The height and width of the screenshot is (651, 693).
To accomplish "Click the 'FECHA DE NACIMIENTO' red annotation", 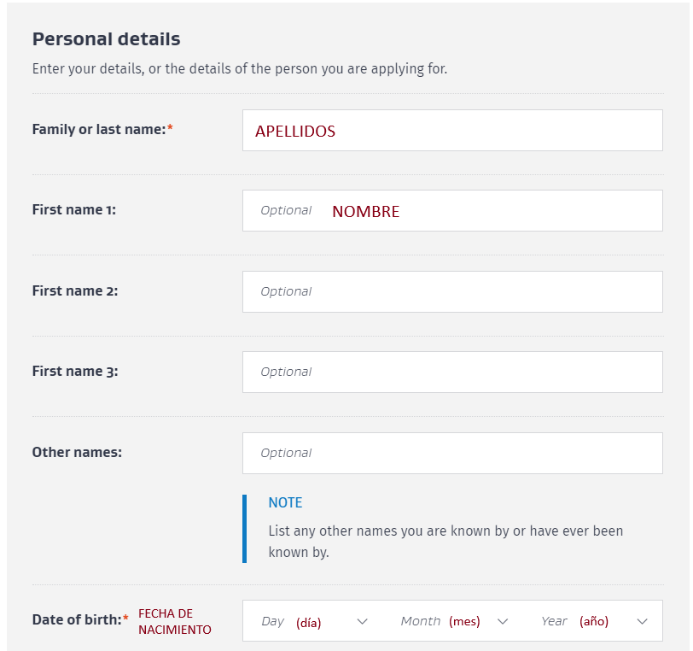I will point(174,621).
